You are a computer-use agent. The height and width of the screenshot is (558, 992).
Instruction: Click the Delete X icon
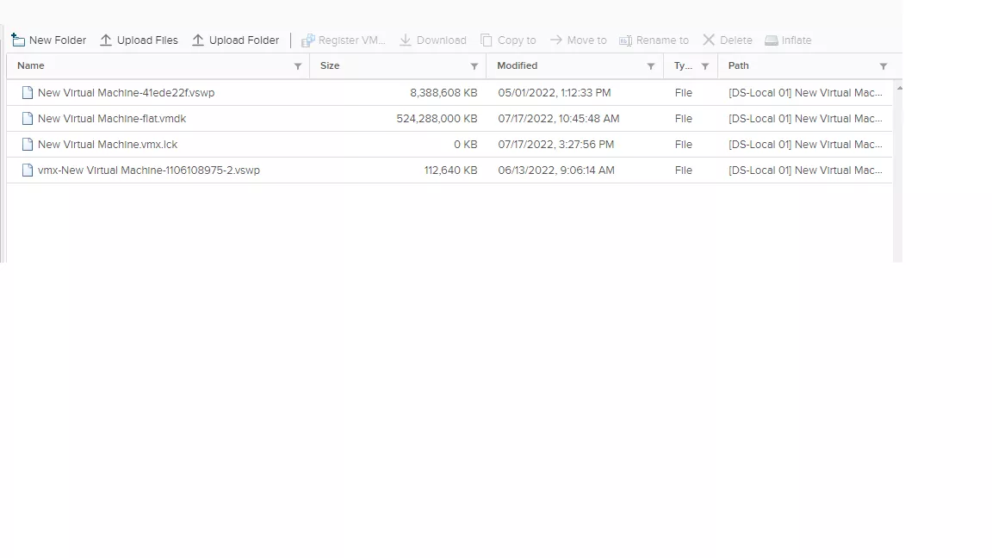pos(709,40)
